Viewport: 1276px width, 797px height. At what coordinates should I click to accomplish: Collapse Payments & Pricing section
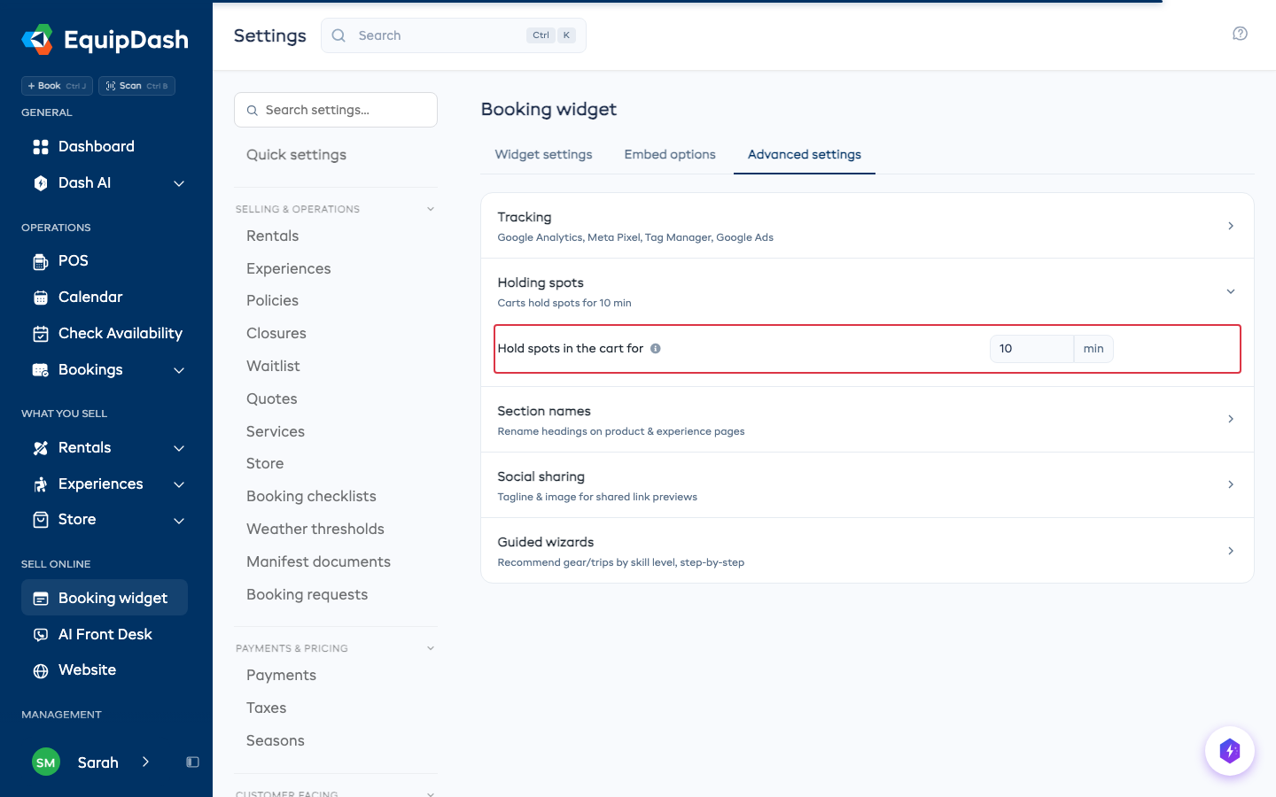tap(431, 648)
